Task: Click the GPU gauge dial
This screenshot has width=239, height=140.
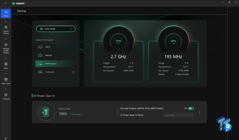Action: click(x=173, y=41)
